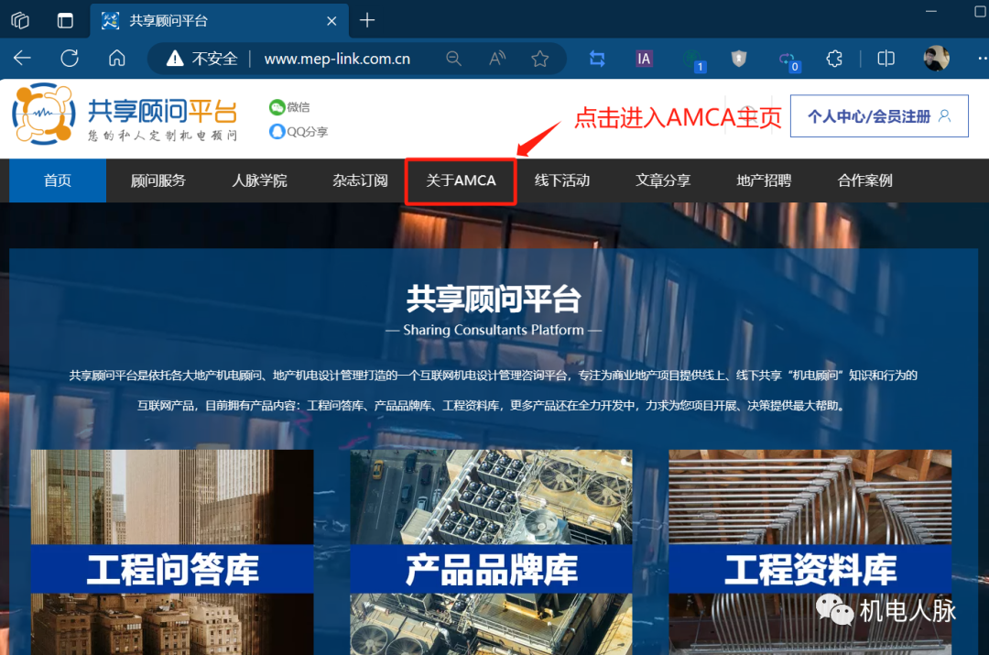Select the highlighted 关于AMCA menu item
This screenshot has width=989, height=655.
click(x=460, y=180)
